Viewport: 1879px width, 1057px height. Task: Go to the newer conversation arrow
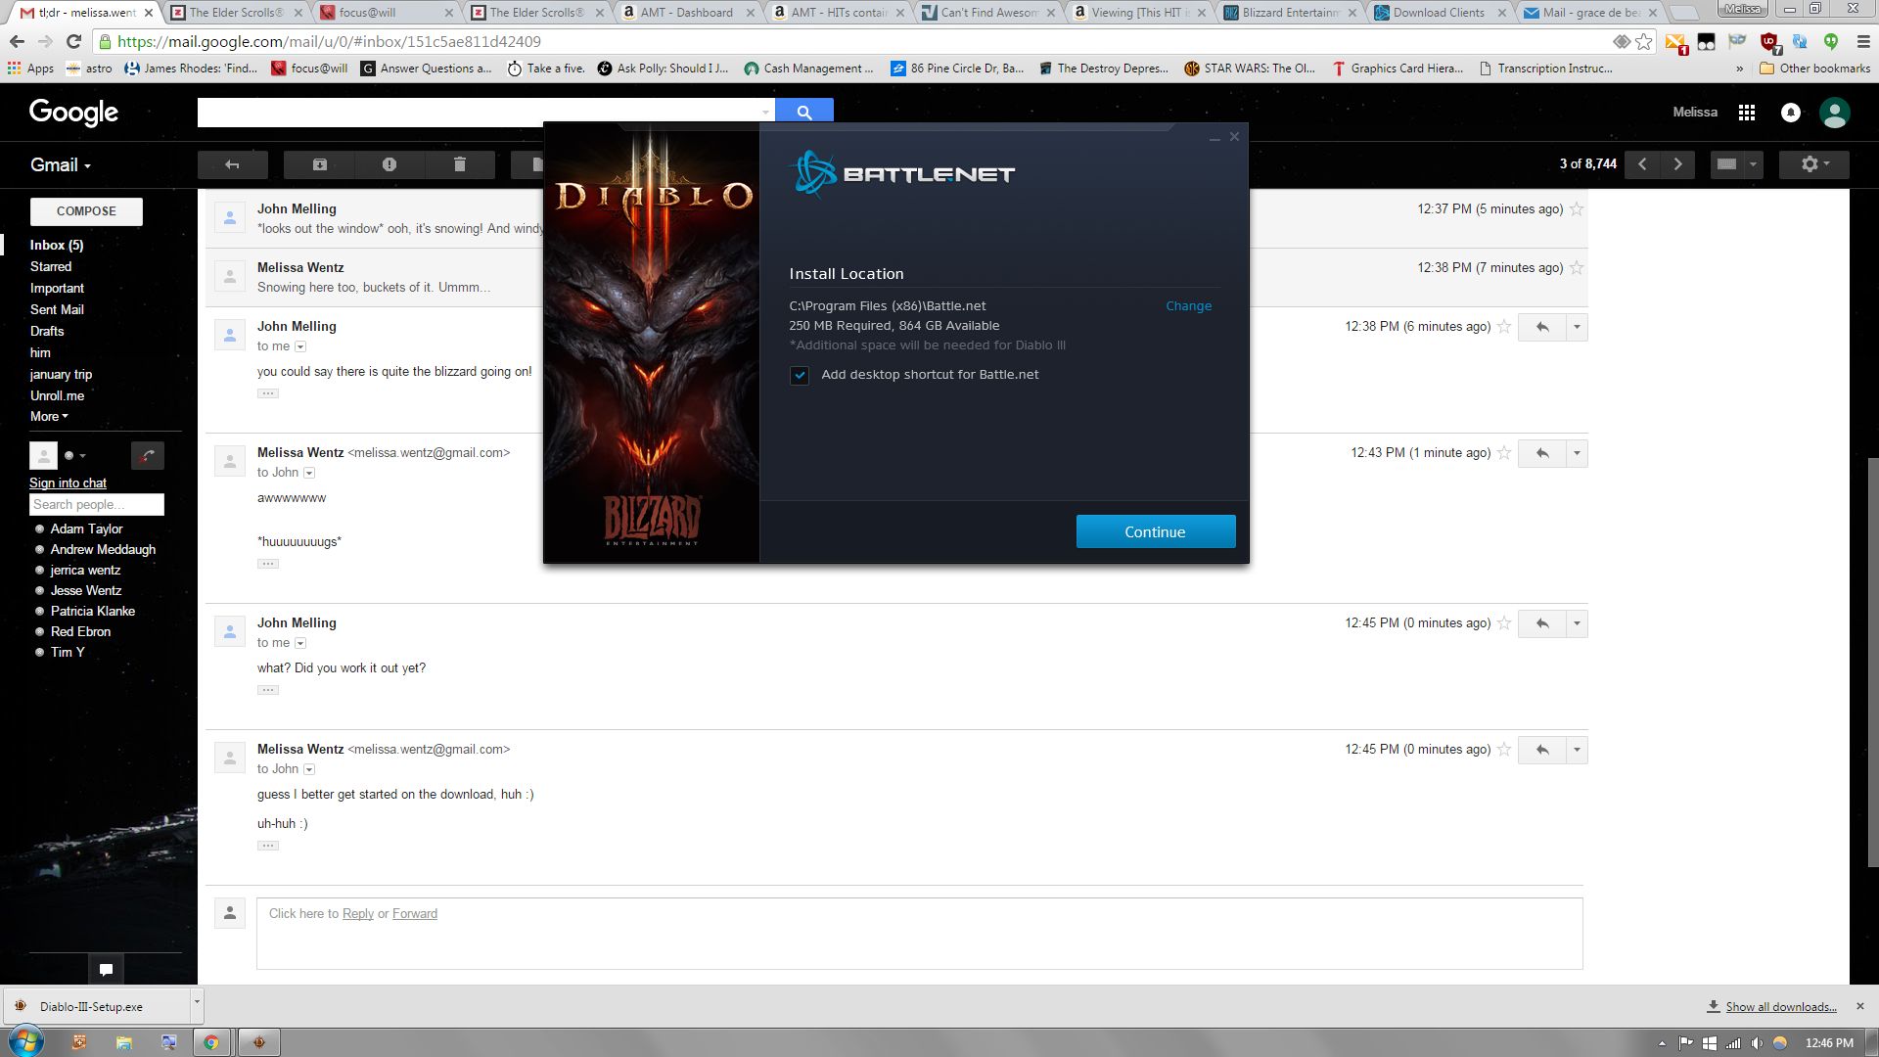1642,164
